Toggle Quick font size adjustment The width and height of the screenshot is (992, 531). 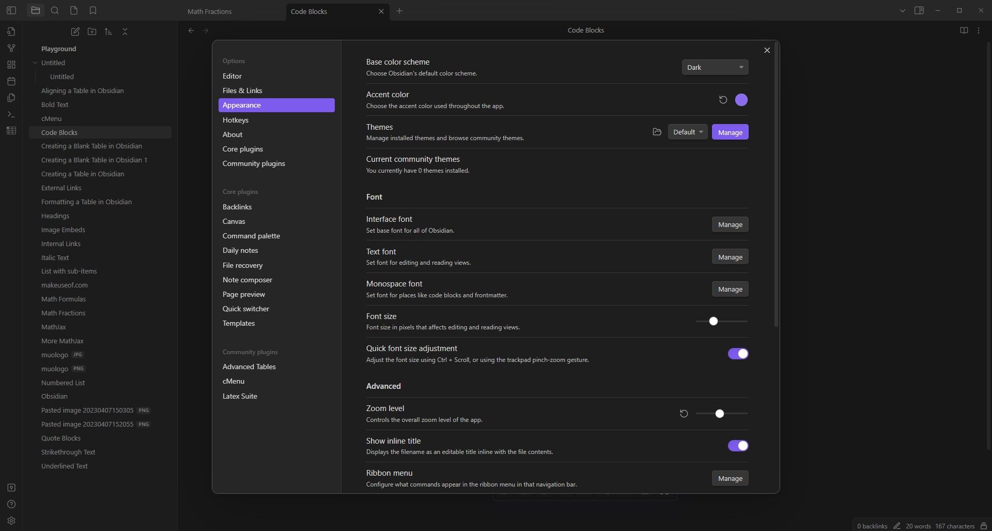coord(738,354)
